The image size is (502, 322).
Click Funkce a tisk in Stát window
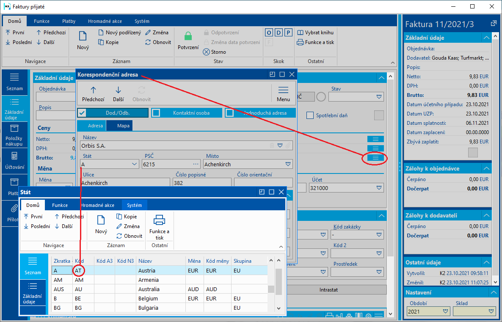tap(159, 228)
